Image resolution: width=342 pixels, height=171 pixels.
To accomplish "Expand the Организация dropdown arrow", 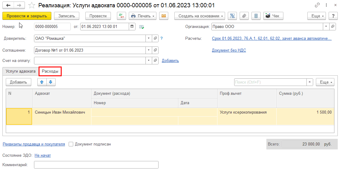I will (x=326, y=26).
